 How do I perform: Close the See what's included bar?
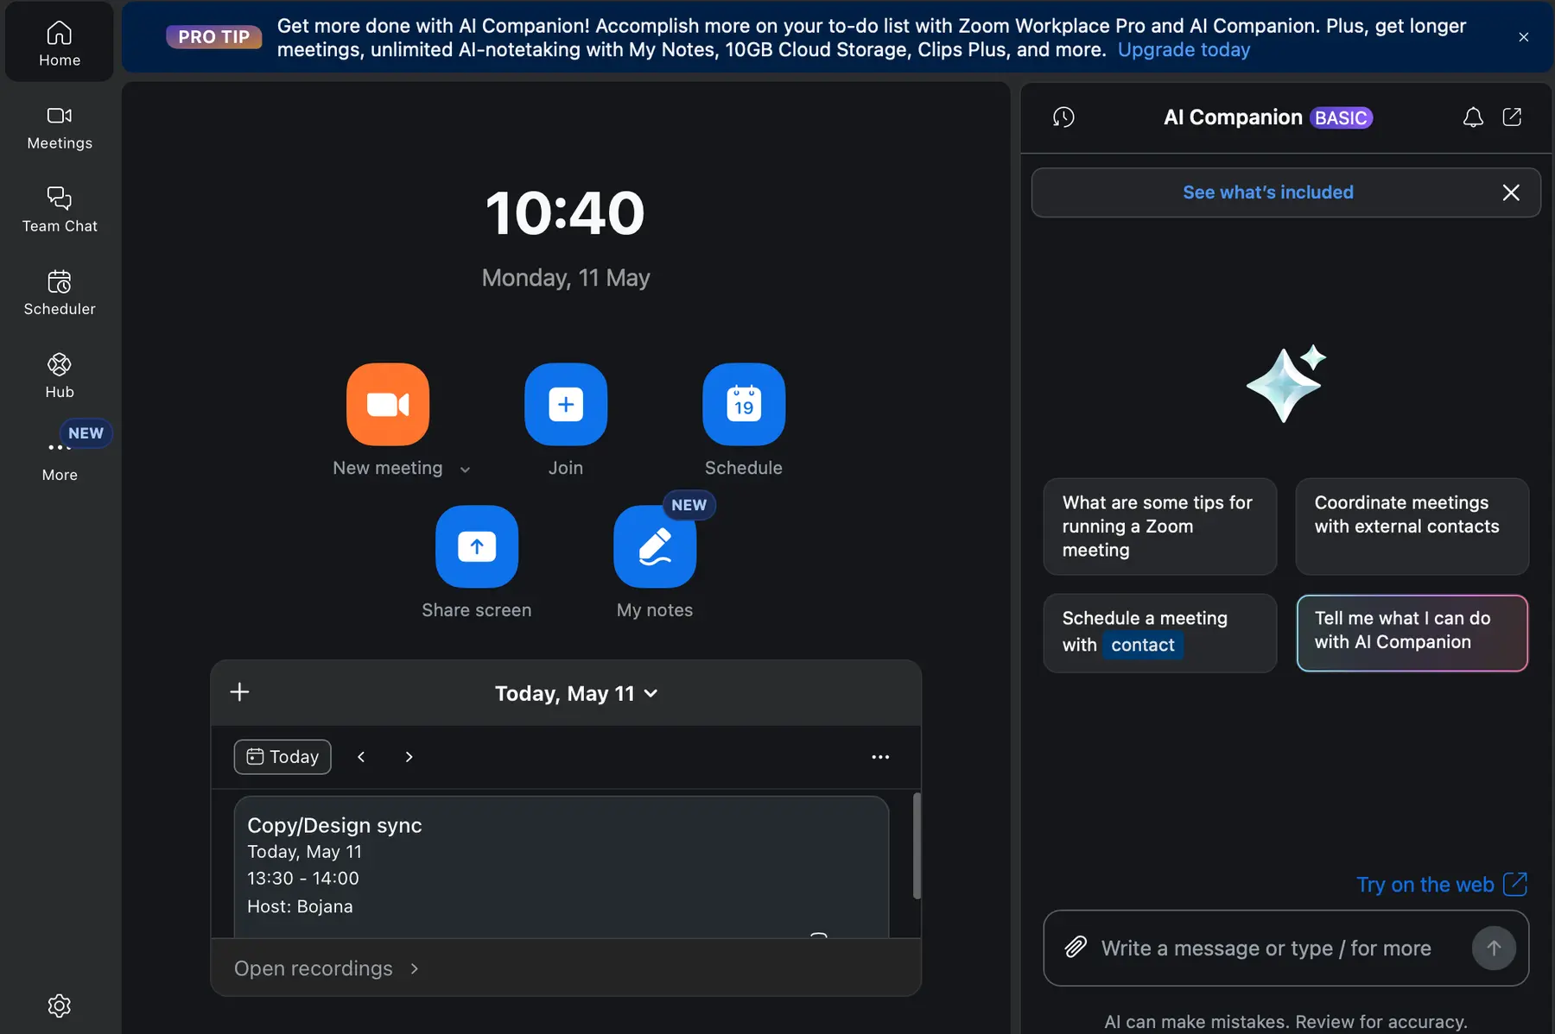(x=1511, y=192)
